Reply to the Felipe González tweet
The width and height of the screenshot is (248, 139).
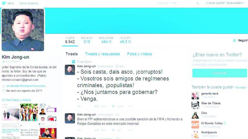79,130
